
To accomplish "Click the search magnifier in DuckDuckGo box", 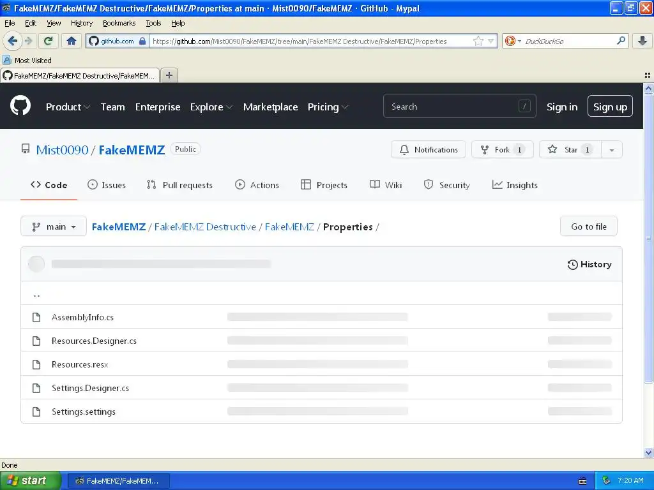I will [x=621, y=41].
